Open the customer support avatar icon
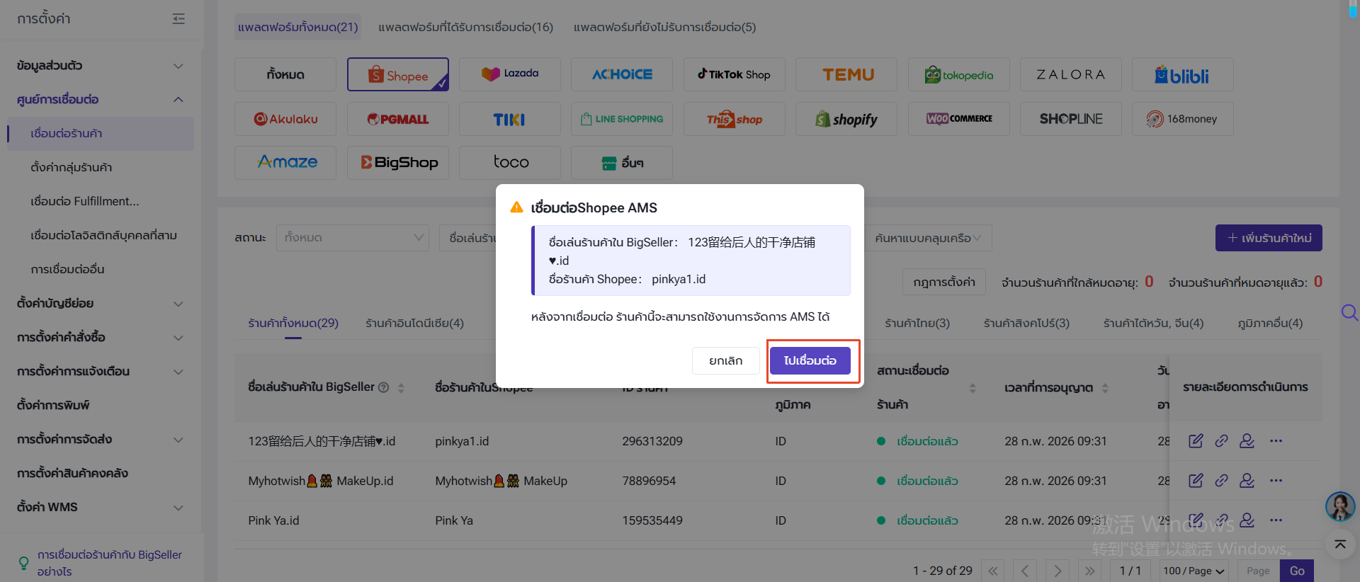The width and height of the screenshot is (1360, 582). click(x=1340, y=506)
